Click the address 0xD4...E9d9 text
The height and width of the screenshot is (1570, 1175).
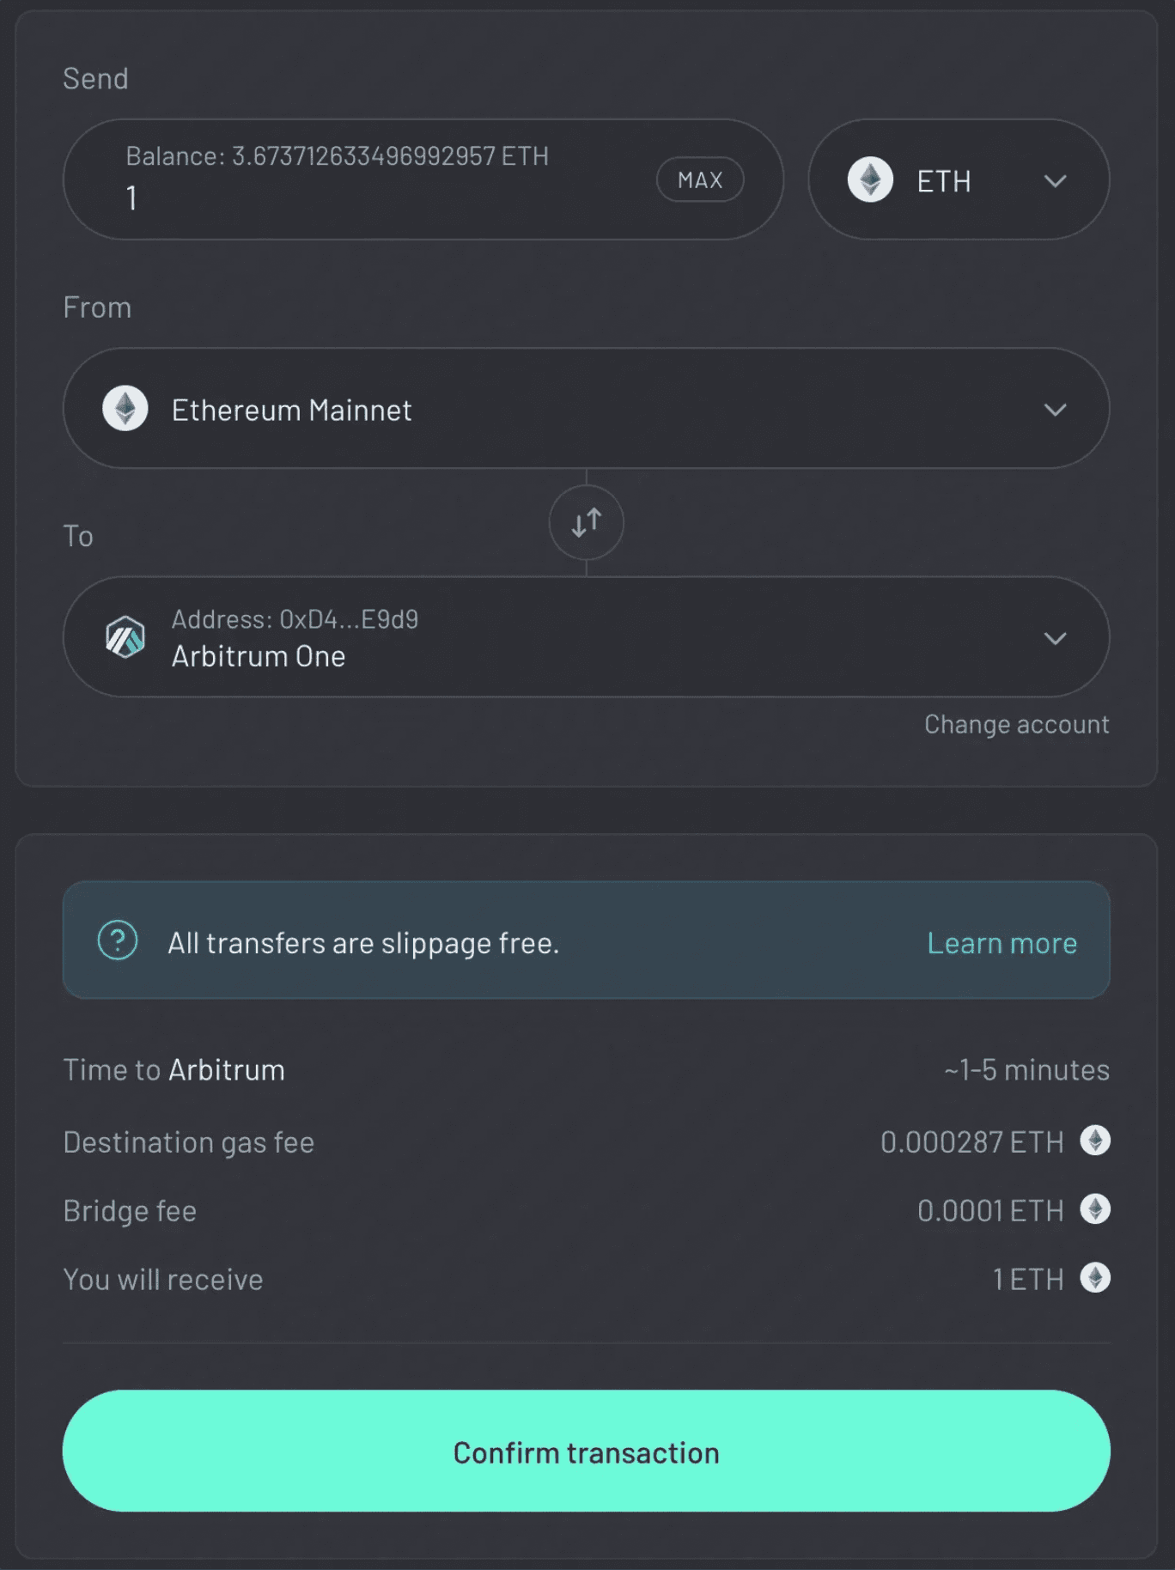pos(295,620)
